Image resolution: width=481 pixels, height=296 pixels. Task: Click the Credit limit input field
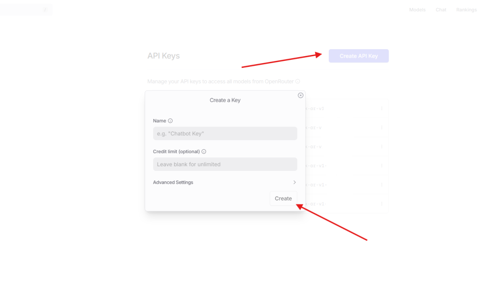[225, 164]
